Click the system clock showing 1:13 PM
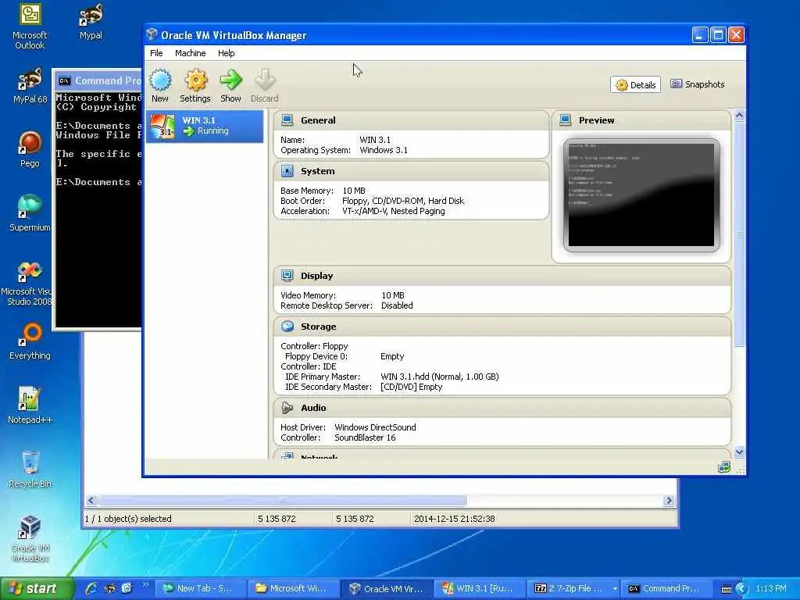 770,588
